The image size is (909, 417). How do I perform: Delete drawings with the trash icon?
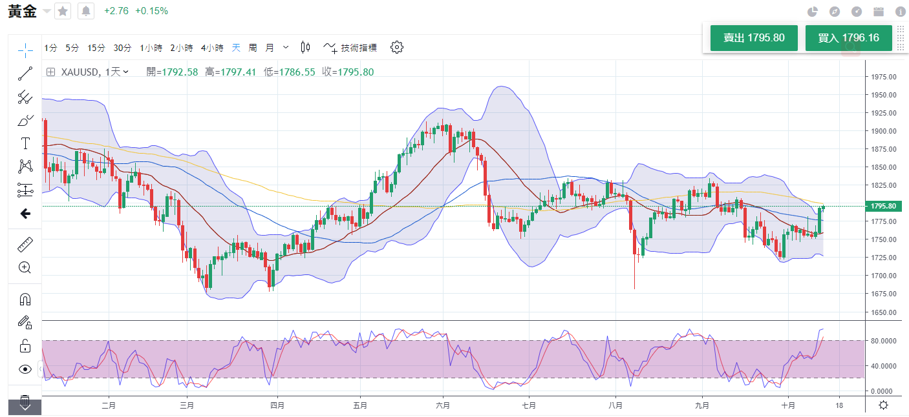point(25,400)
